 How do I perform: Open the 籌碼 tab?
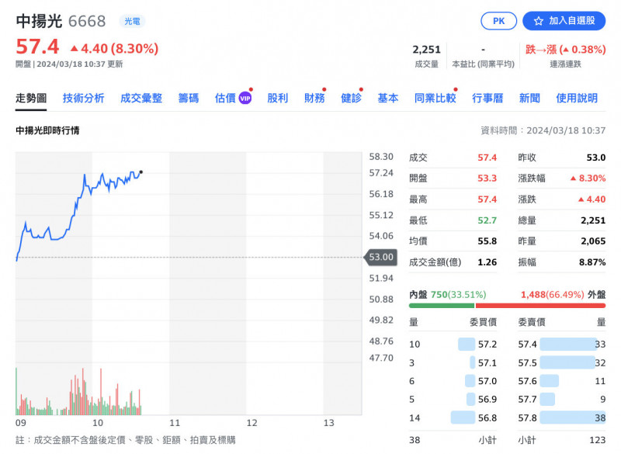189,99
